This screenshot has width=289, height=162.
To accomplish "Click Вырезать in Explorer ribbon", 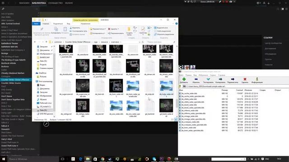I will [x=75, y=28].
